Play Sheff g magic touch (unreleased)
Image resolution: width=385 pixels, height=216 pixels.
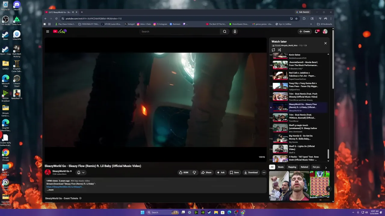click(298, 128)
